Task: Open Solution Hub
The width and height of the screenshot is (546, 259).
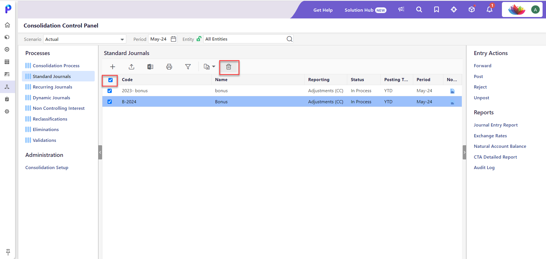Action: click(365, 10)
